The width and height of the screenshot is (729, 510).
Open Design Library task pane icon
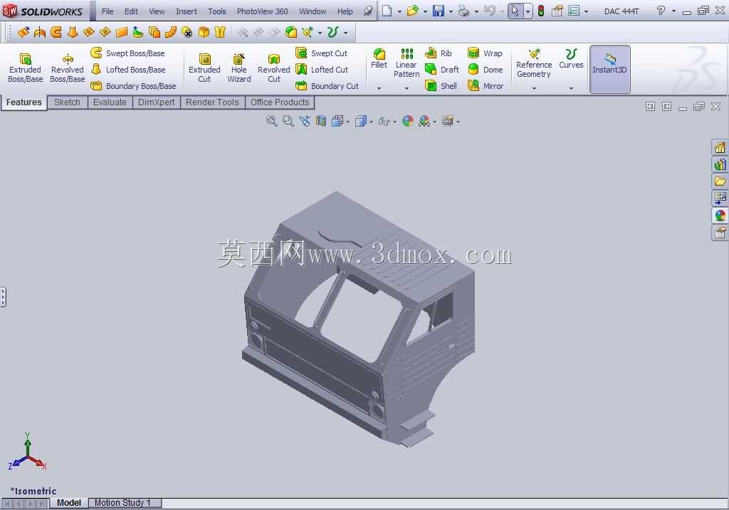720,164
